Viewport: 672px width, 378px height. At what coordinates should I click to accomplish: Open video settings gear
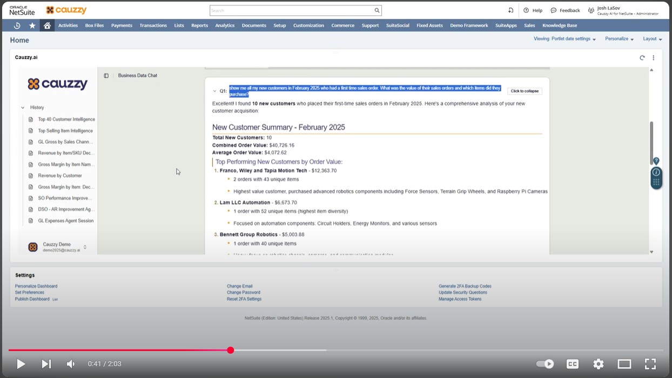click(x=599, y=364)
